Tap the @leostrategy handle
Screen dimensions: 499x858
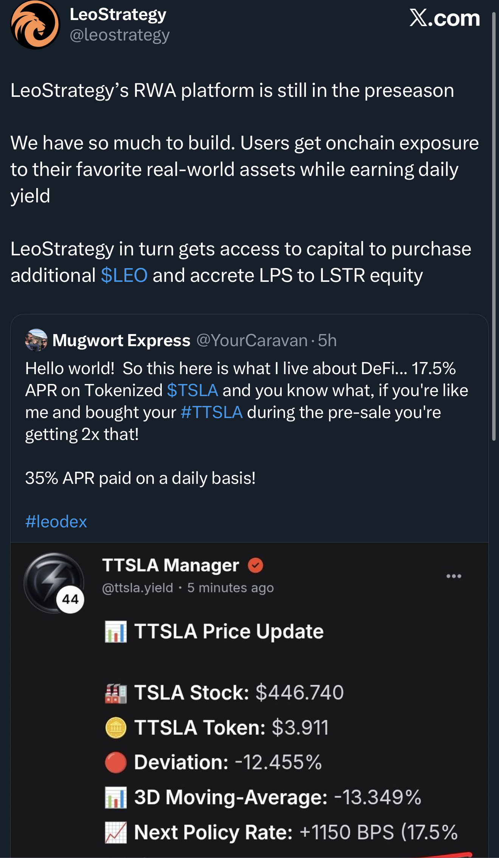pos(119,35)
